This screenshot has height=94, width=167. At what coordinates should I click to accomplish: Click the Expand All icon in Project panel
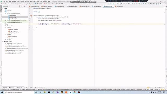22,6
